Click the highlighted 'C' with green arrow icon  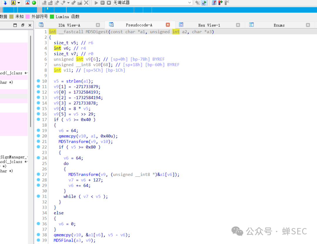tap(204, 3)
